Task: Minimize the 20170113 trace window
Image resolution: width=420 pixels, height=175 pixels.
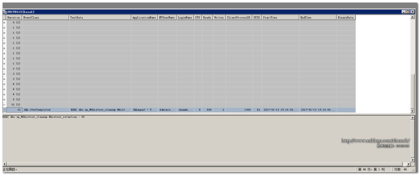Action: (x=404, y=12)
